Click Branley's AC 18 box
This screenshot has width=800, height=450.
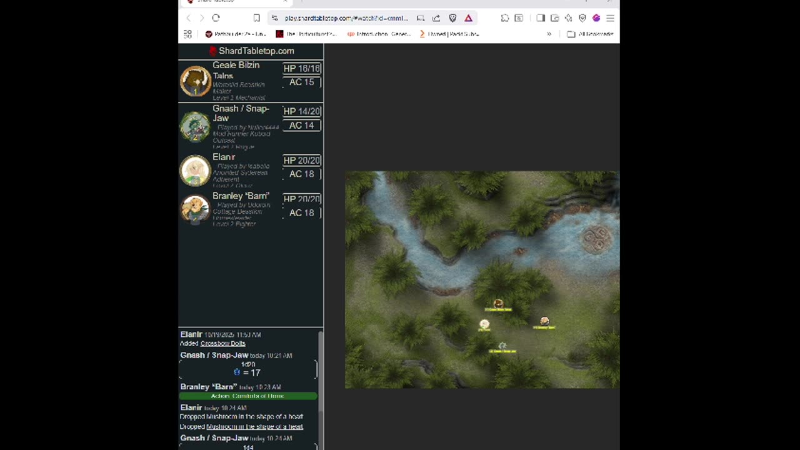pyautogui.click(x=302, y=212)
